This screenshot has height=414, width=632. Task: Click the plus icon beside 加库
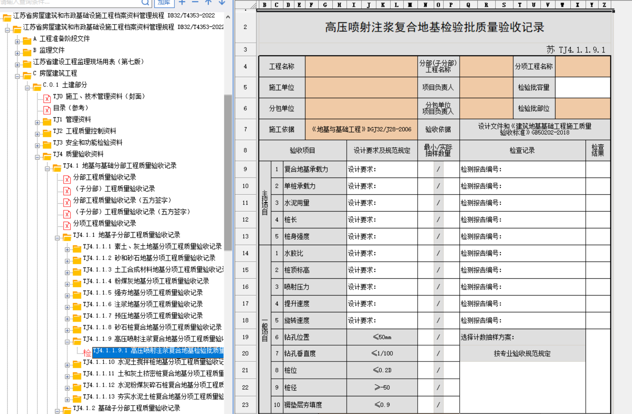pyautogui.click(x=182, y=3)
